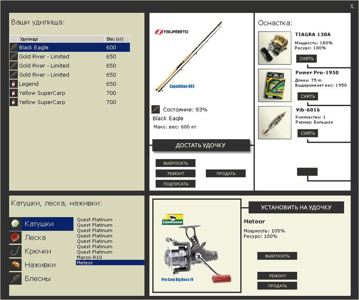The height and width of the screenshot is (300, 359).
Task: Click the Удилище column header
Action: pyautogui.click(x=61, y=39)
